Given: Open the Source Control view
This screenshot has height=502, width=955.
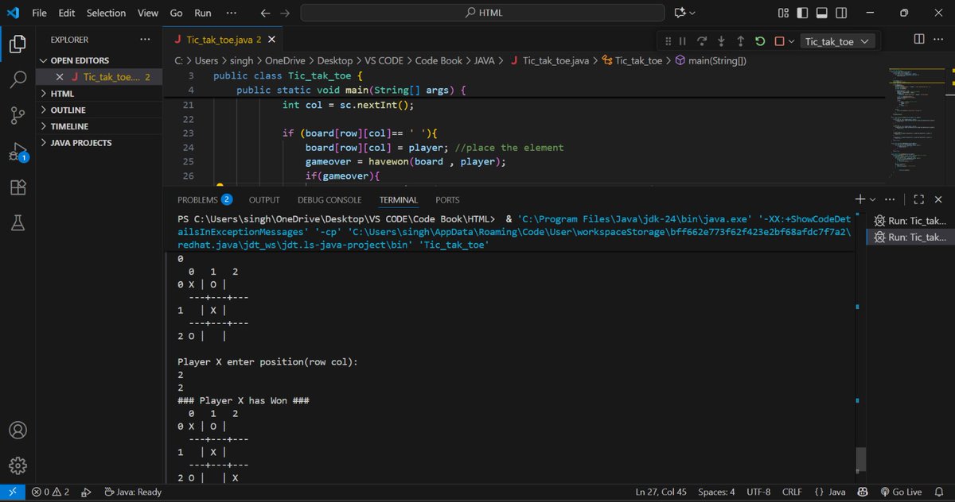Looking at the screenshot, I should click(18, 115).
